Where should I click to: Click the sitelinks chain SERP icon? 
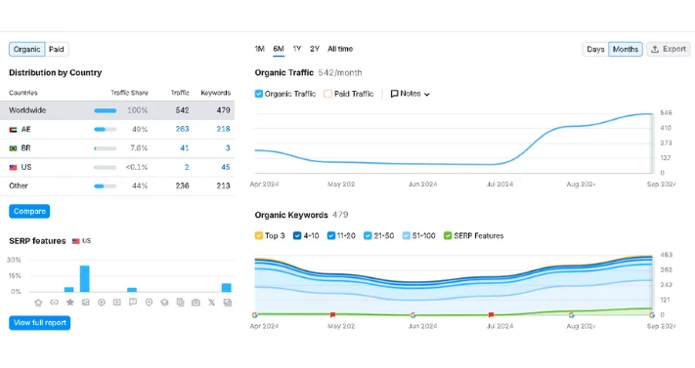[54, 303]
